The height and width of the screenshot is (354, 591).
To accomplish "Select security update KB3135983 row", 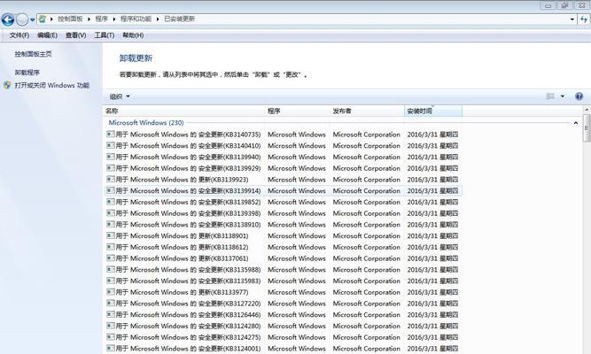I will pos(283,281).
